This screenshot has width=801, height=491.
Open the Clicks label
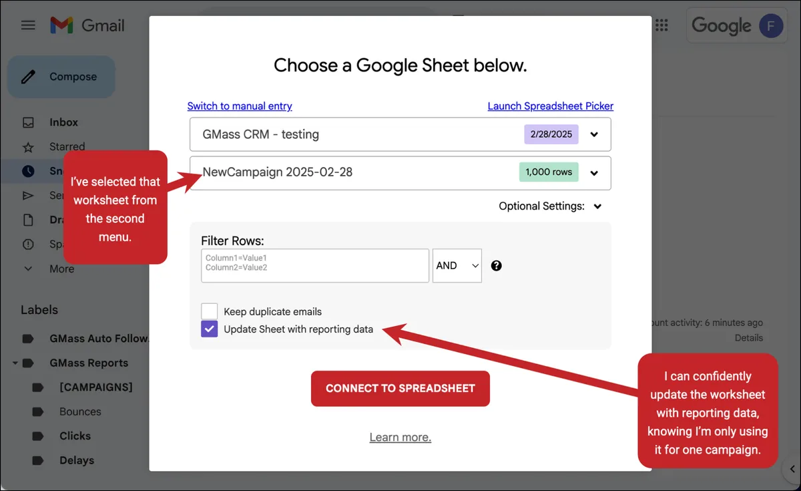(75, 436)
